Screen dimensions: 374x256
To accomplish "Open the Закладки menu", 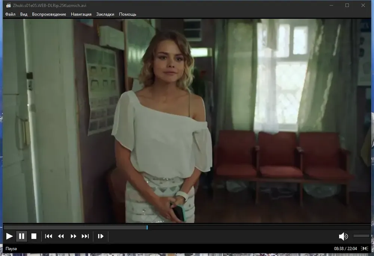I will (105, 14).
